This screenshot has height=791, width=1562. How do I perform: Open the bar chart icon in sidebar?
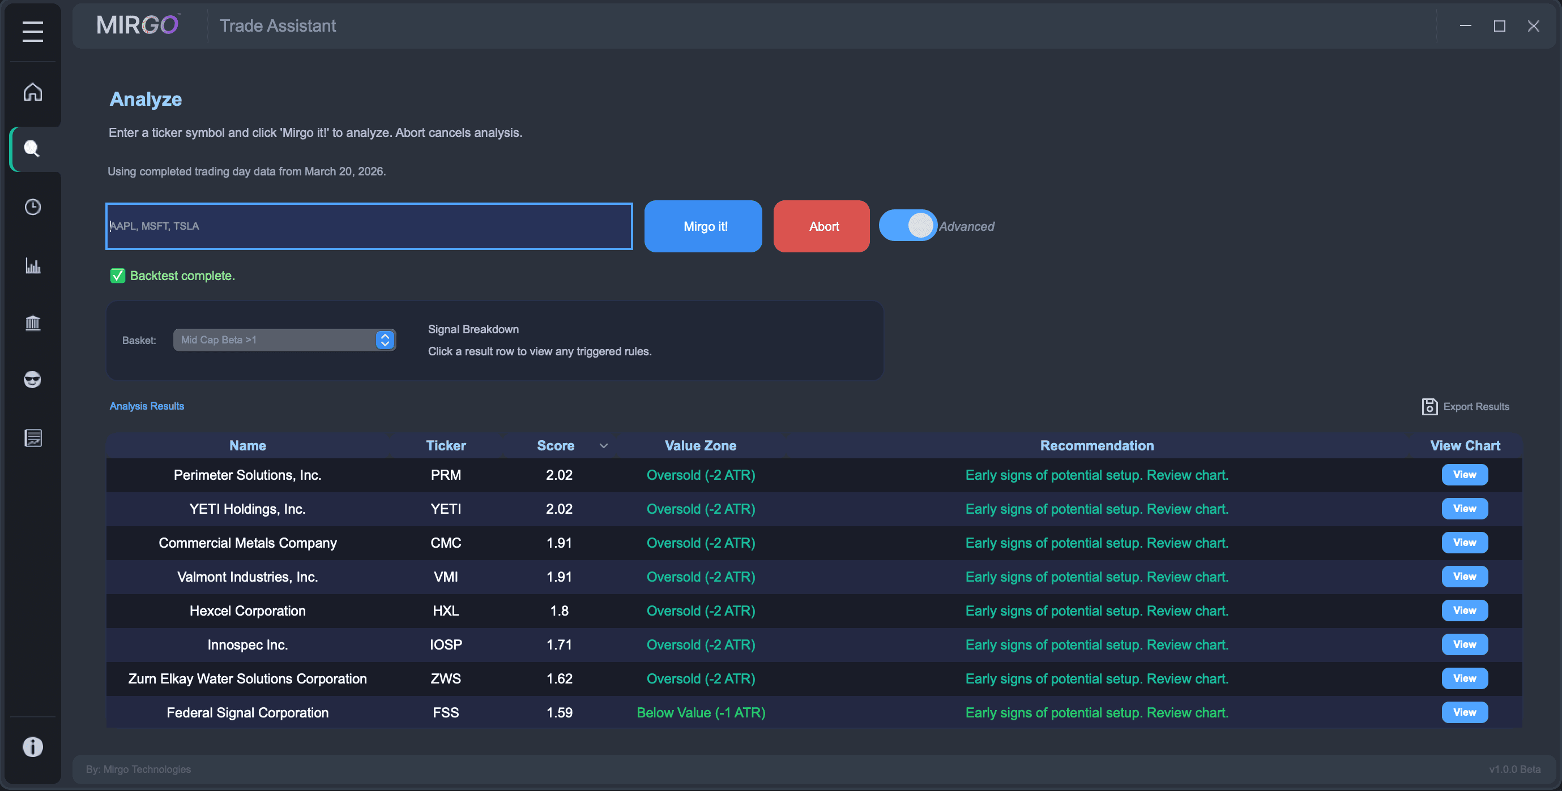coord(33,265)
